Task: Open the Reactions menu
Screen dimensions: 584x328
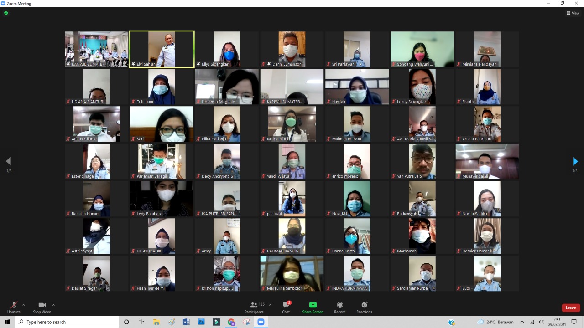Action: pyautogui.click(x=364, y=306)
